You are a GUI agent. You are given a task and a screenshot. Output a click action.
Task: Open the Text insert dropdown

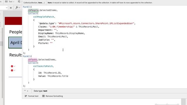(x=13, y=2)
